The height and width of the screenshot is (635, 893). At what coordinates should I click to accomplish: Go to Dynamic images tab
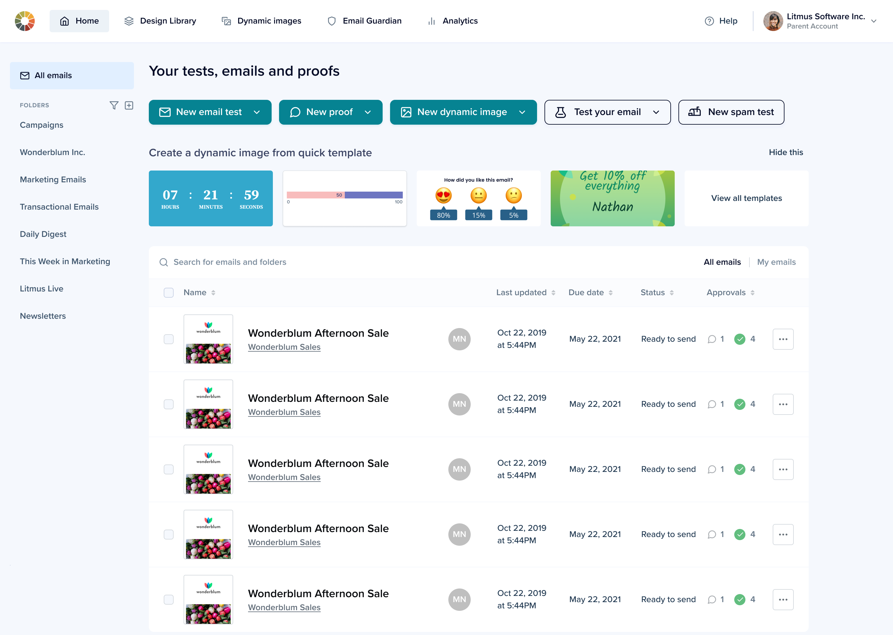pos(261,21)
